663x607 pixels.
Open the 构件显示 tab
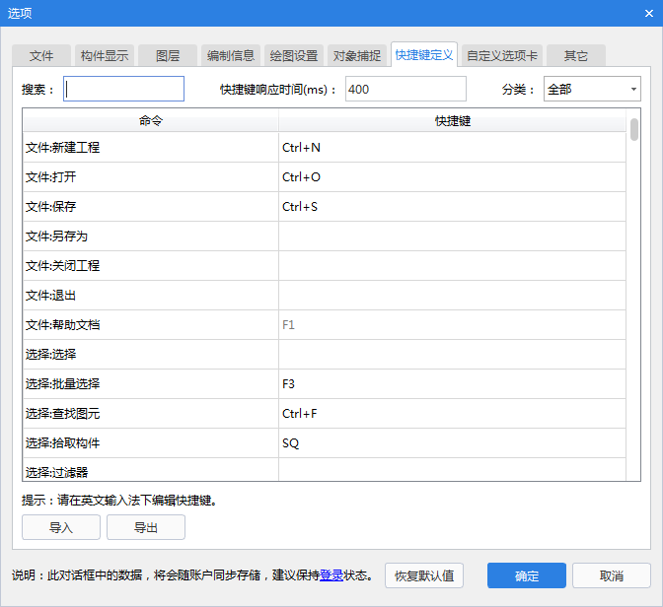pyautogui.click(x=105, y=56)
